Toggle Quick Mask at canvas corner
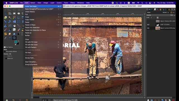This screenshot has width=179, height=101. point(32,98)
